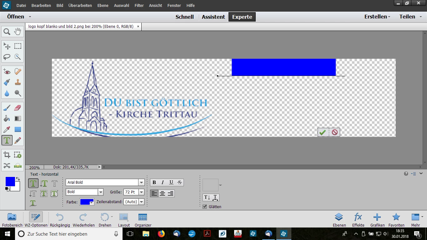Select the Lasso tool
Image resolution: width=427 pixels, height=240 pixels.
click(7, 57)
